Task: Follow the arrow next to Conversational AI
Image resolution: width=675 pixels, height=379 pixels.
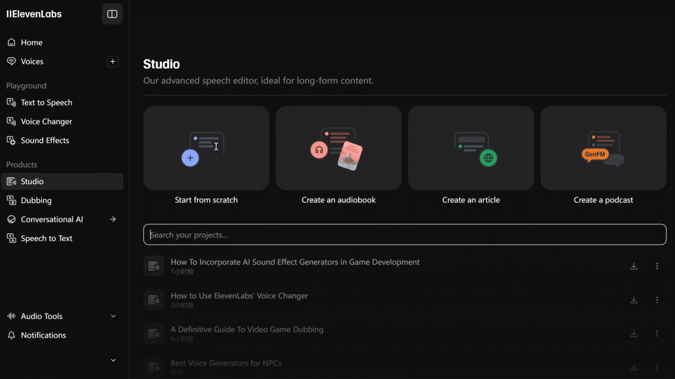Action: [x=112, y=219]
